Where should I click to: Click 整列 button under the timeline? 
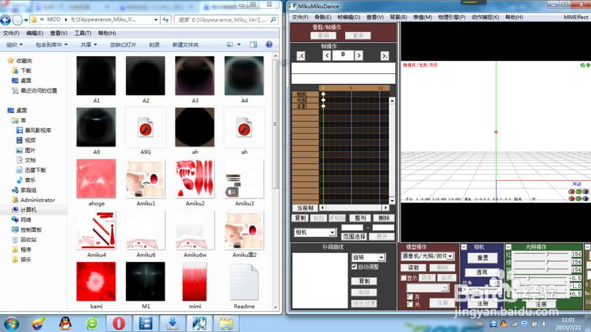(x=360, y=218)
